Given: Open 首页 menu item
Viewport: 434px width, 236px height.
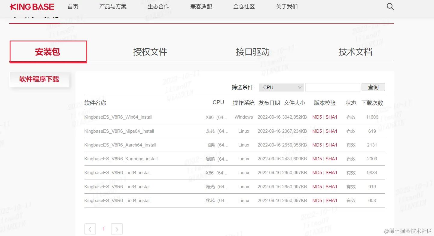Looking at the screenshot, I should pos(73,7).
